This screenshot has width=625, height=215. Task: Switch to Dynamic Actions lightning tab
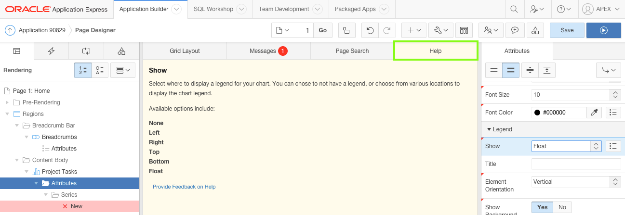[x=51, y=51]
